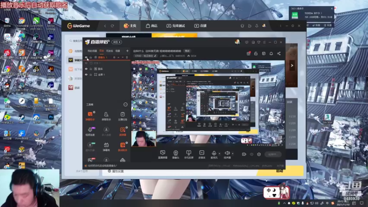
Task: Open 弹幕助手 tool in the toolbox
Action: [x=90, y=116]
